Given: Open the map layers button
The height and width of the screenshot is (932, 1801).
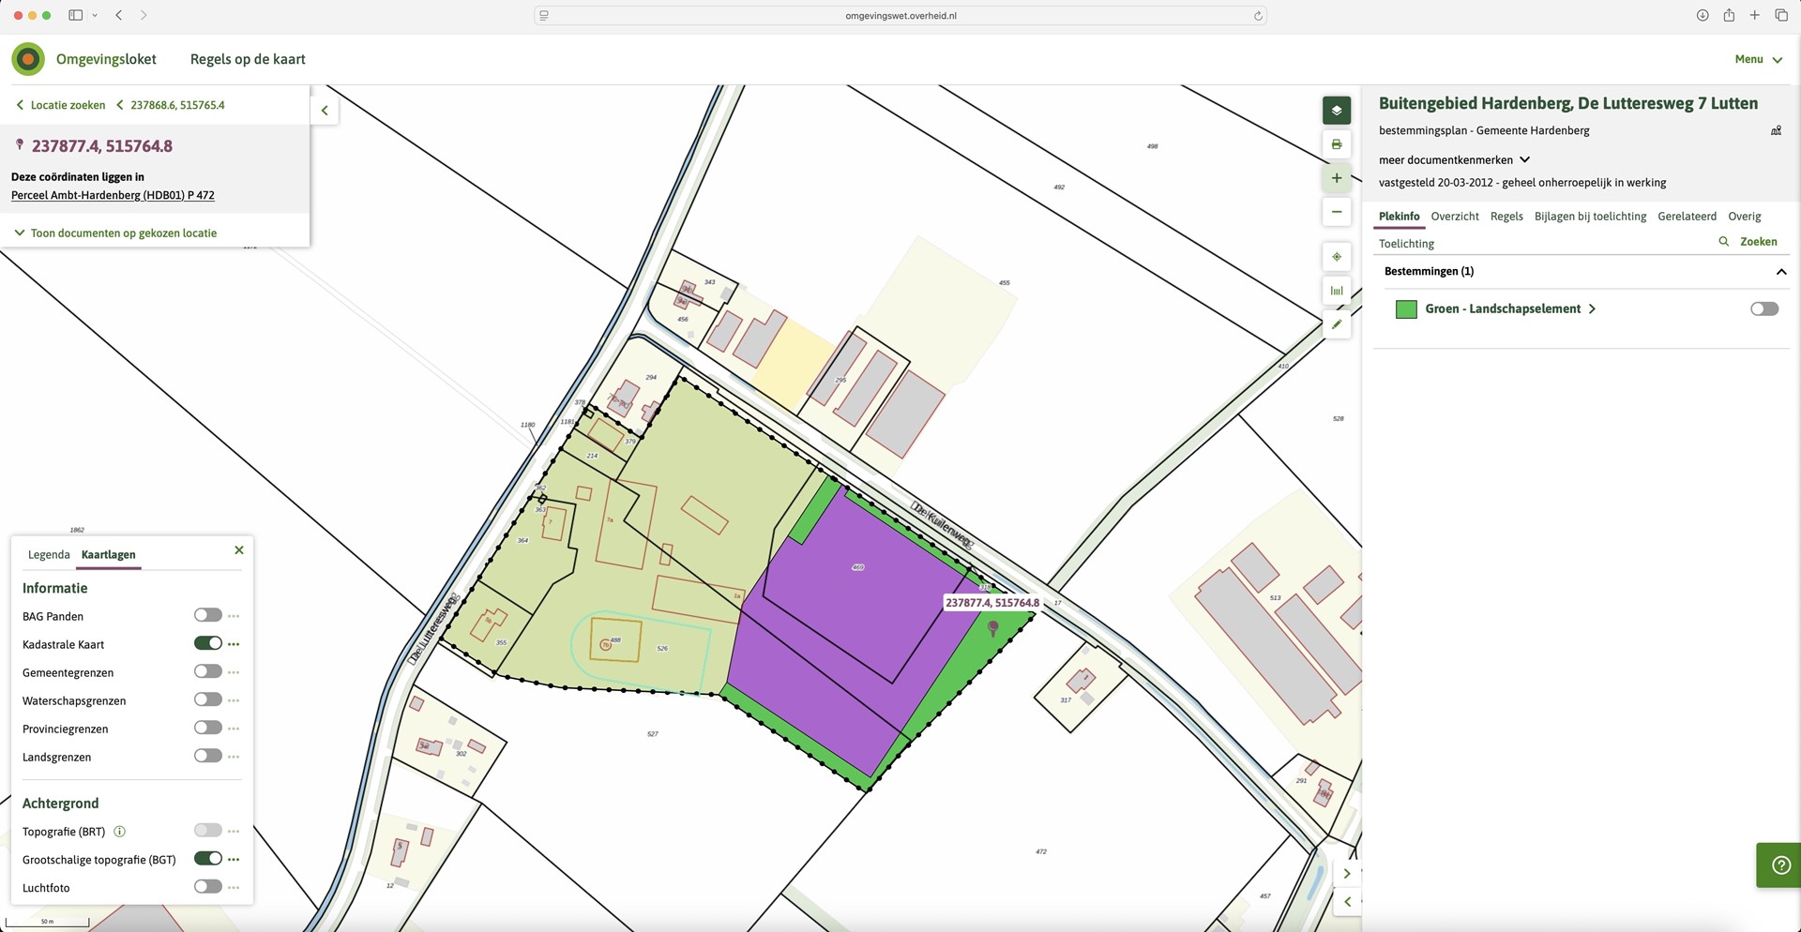Looking at the screenshot, I should tap(1337, 111).
